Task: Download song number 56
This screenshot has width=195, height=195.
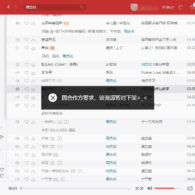Action: 34,97
